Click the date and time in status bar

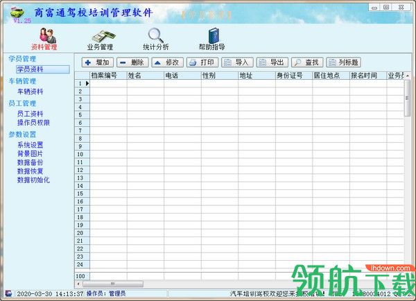click(50, 294)
